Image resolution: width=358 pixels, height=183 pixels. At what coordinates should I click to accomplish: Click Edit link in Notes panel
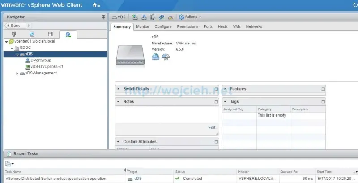pyautogui.click(x=213, y=128)
